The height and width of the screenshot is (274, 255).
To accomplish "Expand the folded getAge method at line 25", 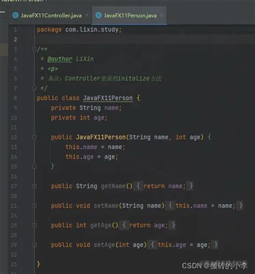I will click(x=34, y=225).
